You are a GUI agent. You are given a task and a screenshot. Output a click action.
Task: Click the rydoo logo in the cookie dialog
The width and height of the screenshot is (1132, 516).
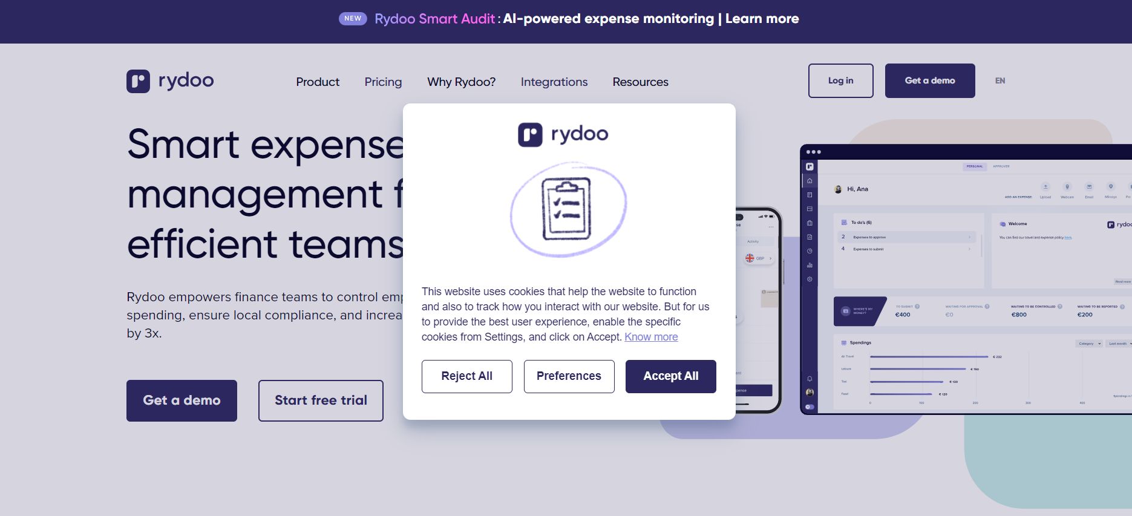click(563, 134)
